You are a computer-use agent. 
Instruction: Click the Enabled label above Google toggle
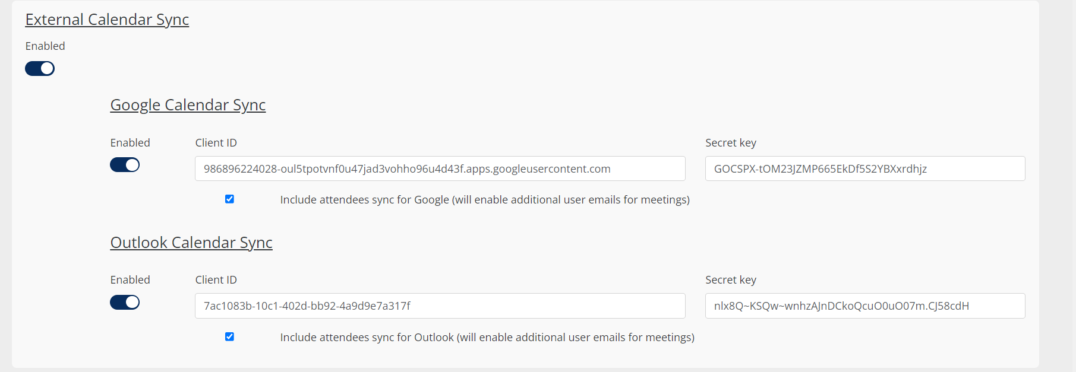point(130,143)
